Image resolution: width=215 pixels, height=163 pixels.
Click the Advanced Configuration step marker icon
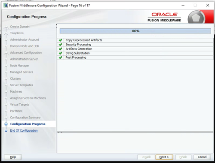click(6, 53)
